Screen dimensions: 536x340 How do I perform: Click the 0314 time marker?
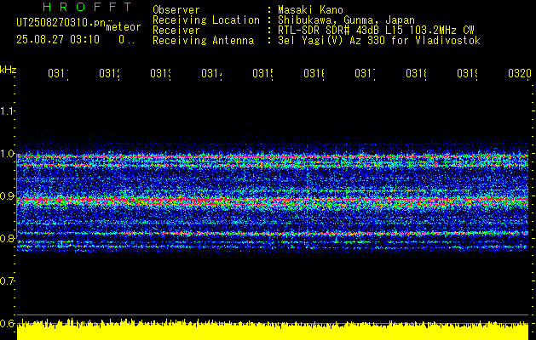211,73
